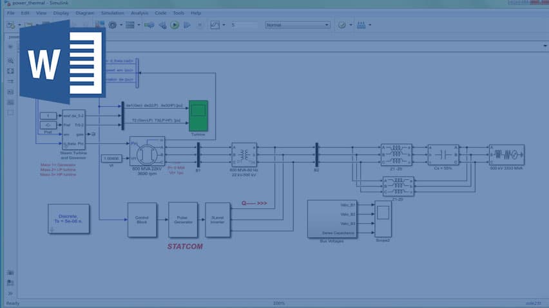Select the zoom tool in left palette

pyautogui.click(x=10, y=60)
